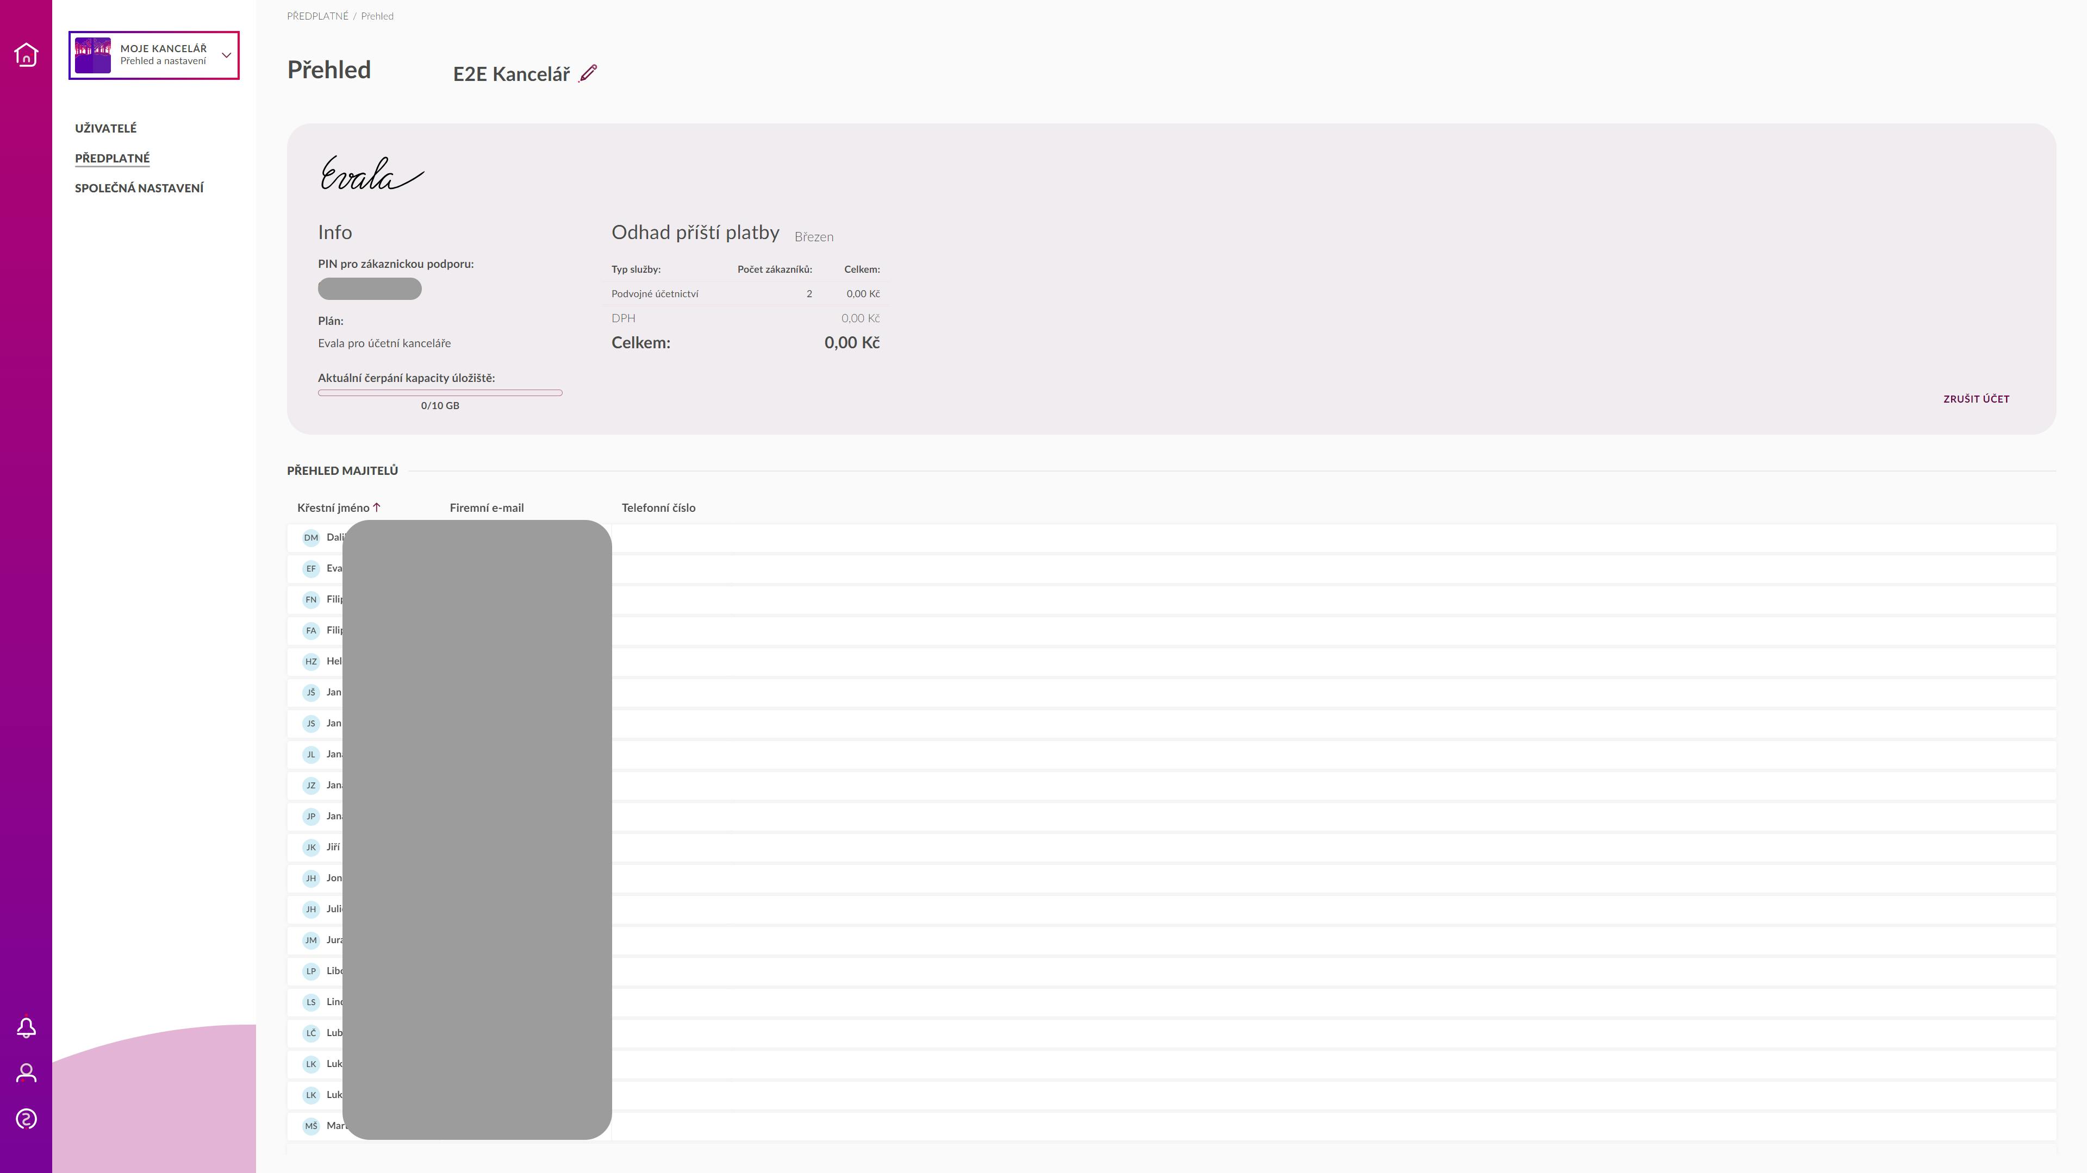Open the Společná nastavení menu item
The height and width of the screenshot is (1173, 2087).
tap(139, 188)
